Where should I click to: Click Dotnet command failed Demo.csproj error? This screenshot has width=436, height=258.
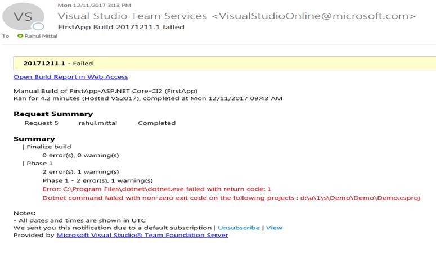coord(231,198)
